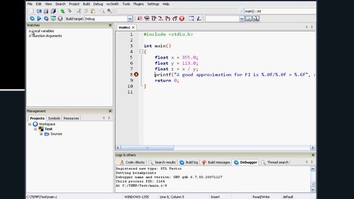354x199 pixels.
Task: Cut selection with the scissors icon
Action: [x=79, y=11]
